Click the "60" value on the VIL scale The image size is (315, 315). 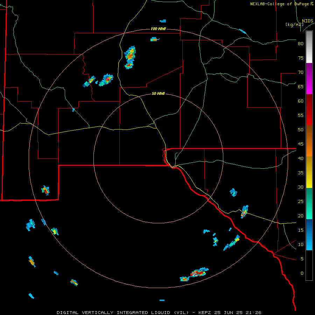(x=301, y=101)
